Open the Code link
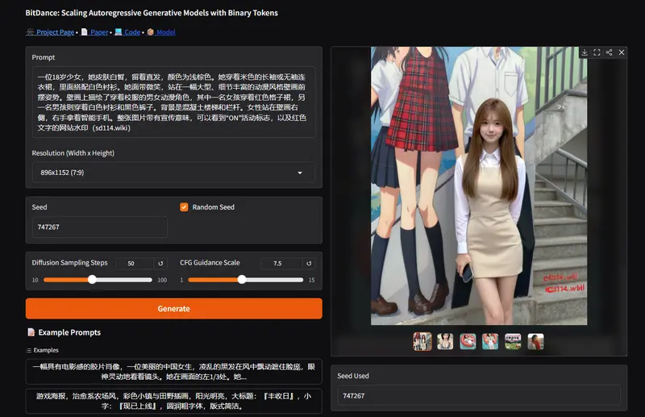The width and height of the screenshot is (645, 417). point(128,32)
